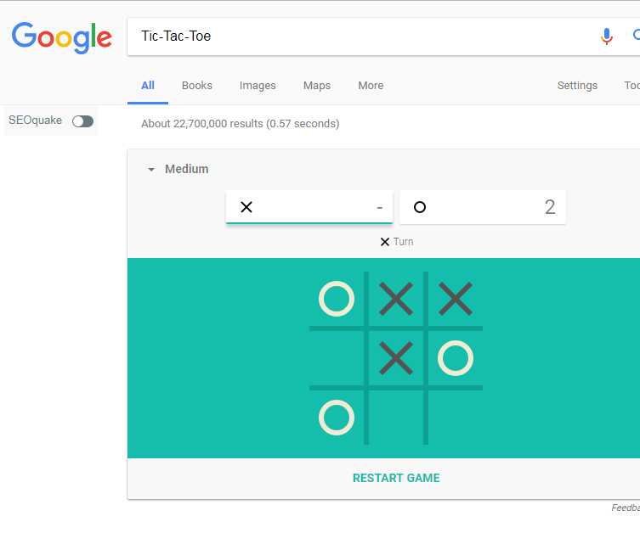Select the O player score box
The image size is (640, 533).
[x=482, y=207]
